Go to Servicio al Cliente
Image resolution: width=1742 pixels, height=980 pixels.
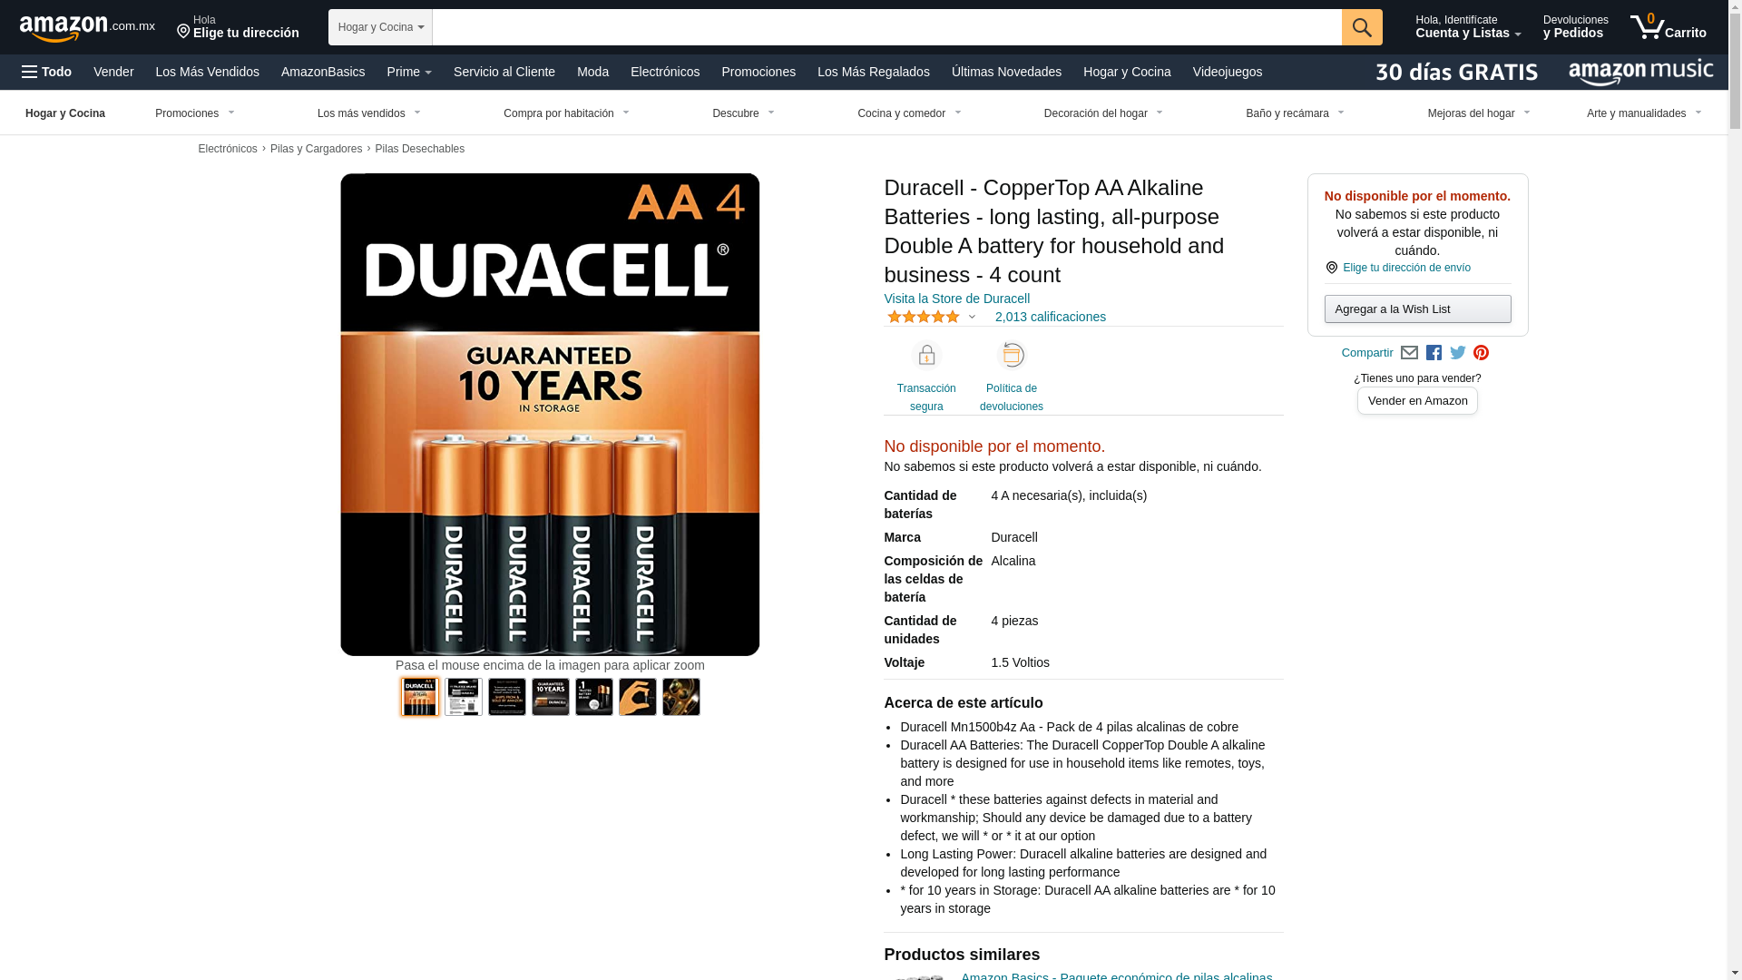click(504, 72)
